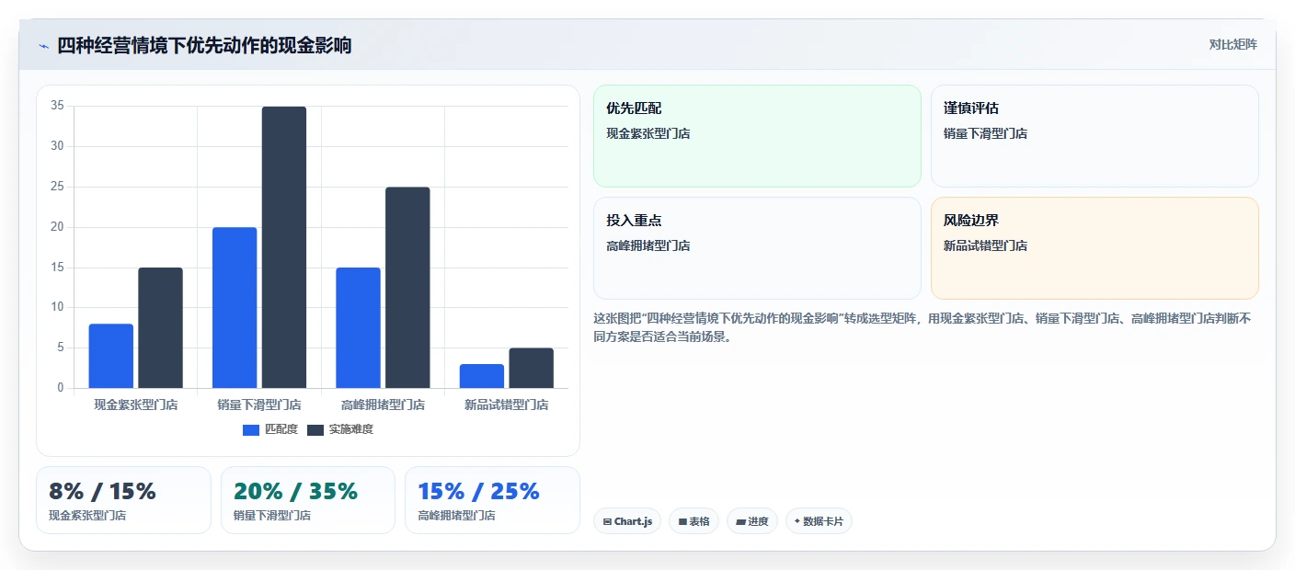1295x570 pixels.
Task: Click the 表格 tag
Action: click(x=693, y=521)
